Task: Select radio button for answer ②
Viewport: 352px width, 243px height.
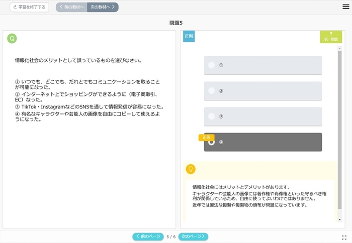Action: (212, 91)
